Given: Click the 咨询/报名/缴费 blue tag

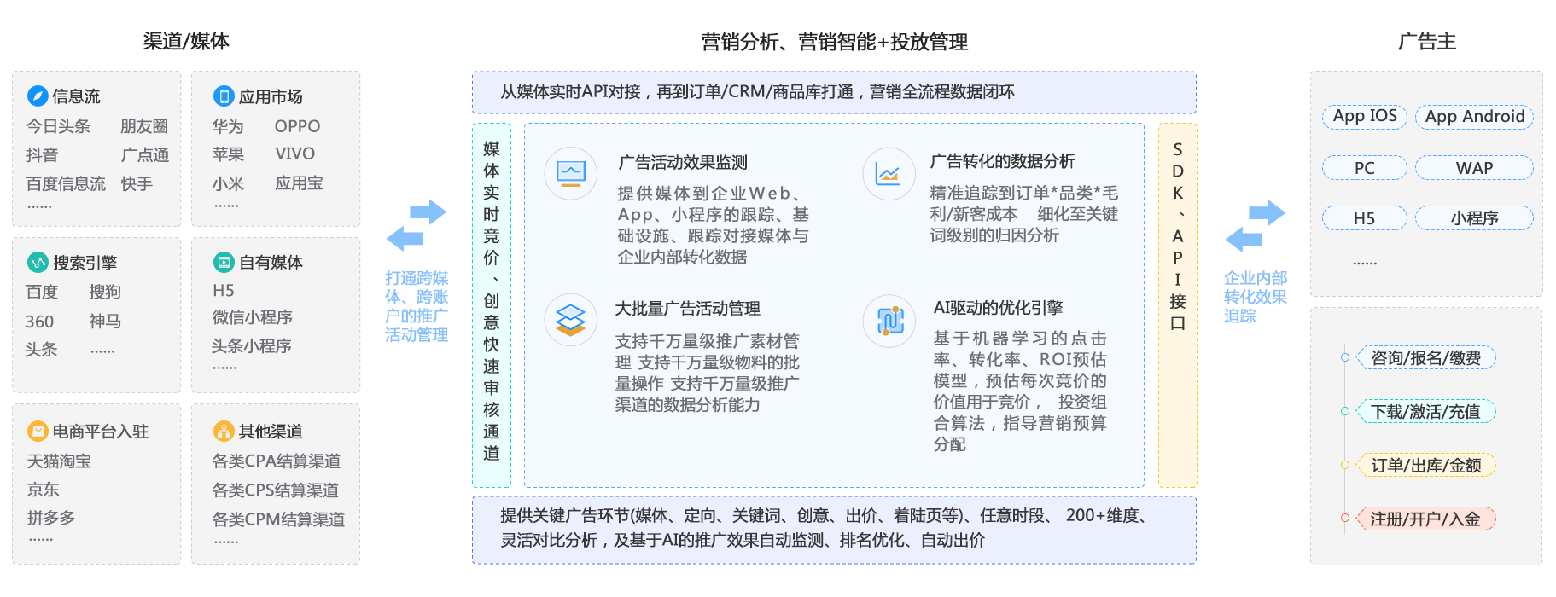Looking at the screenshot, I should pos(1426,357).
